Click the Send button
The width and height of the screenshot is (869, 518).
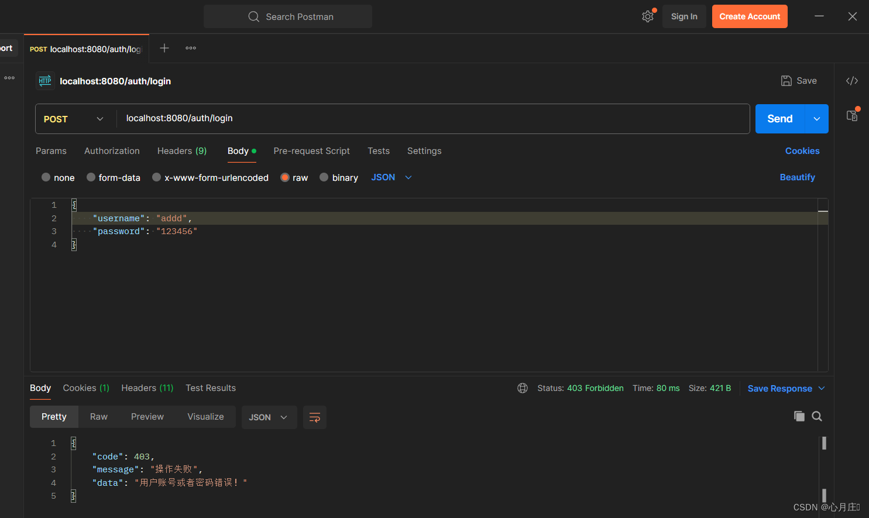(x=780, y=119)
